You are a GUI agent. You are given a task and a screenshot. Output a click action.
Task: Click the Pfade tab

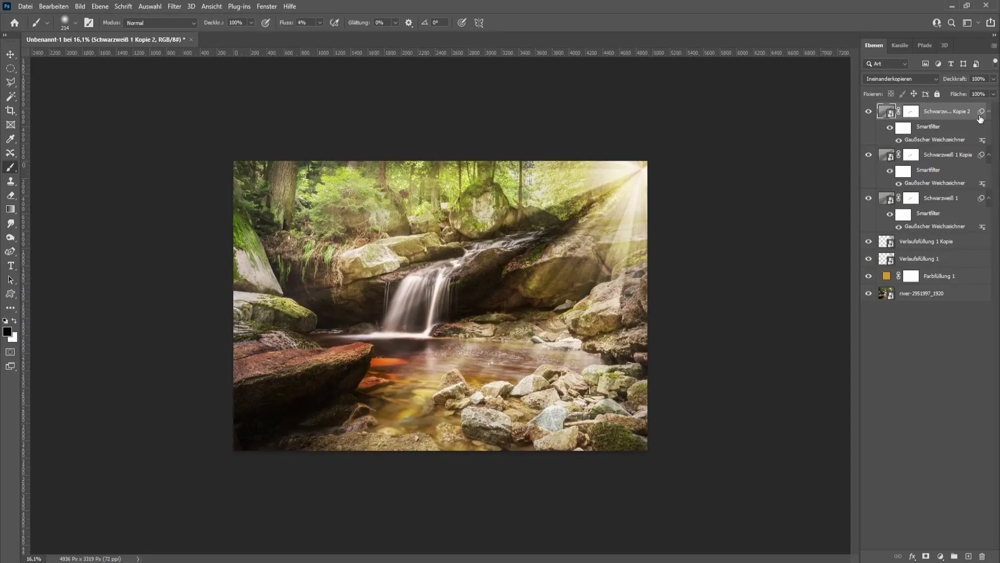(924, 45)
